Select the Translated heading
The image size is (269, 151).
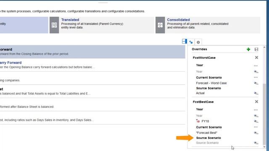[70, 20]
